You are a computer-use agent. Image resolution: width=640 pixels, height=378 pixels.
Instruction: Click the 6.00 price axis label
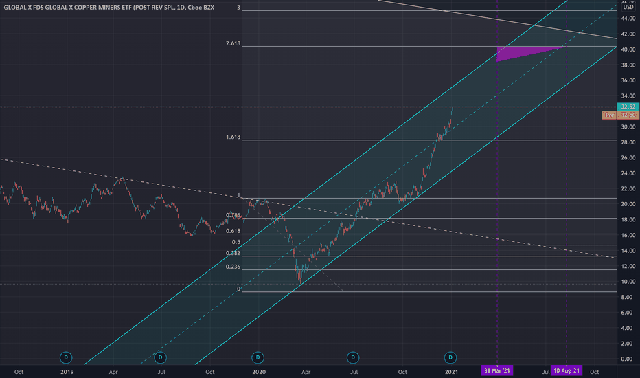(x=628, y=313)
